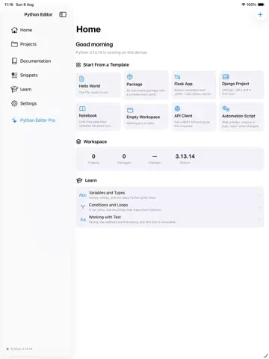Click the Django Project database icon
Screen dimensions: 269x359
click(x=226, y=76)
